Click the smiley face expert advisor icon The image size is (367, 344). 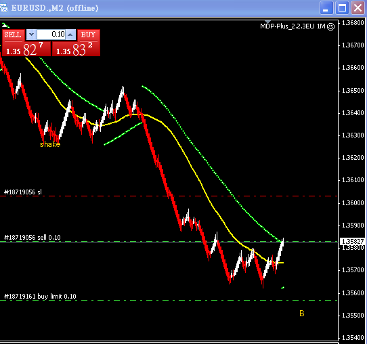(330, 26)
